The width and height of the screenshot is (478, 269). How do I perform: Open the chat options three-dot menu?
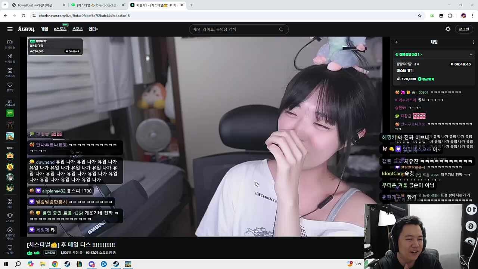tap(473, 42)
